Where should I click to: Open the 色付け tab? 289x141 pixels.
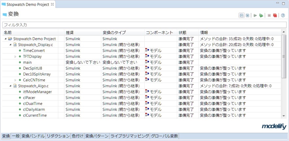point(78,136)
